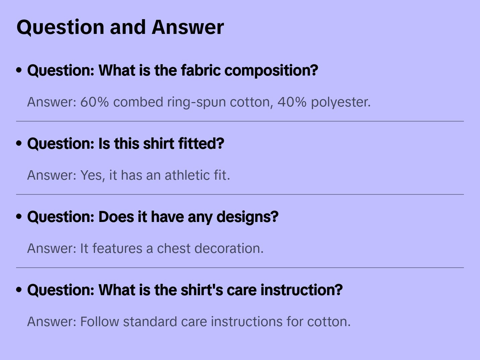Screen dimensions: 480x360
Task: Select the fabric composition question
Action: (x=172, y=71)
